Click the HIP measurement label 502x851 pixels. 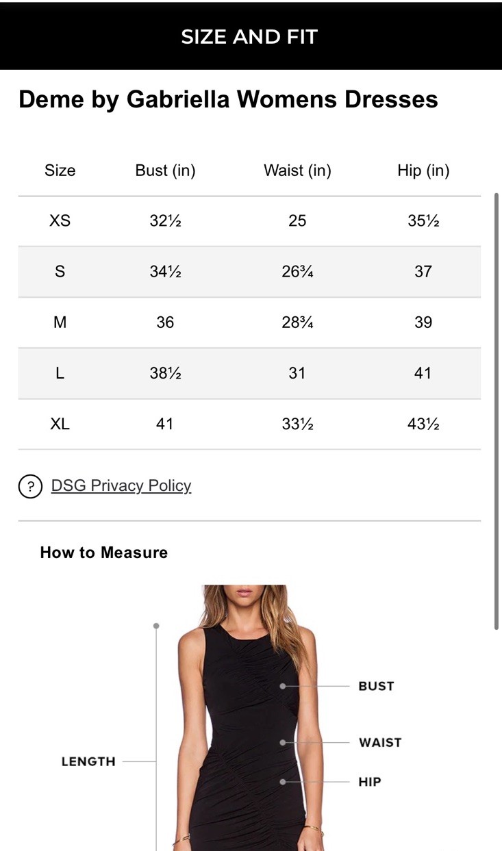(x=370, y=782)
